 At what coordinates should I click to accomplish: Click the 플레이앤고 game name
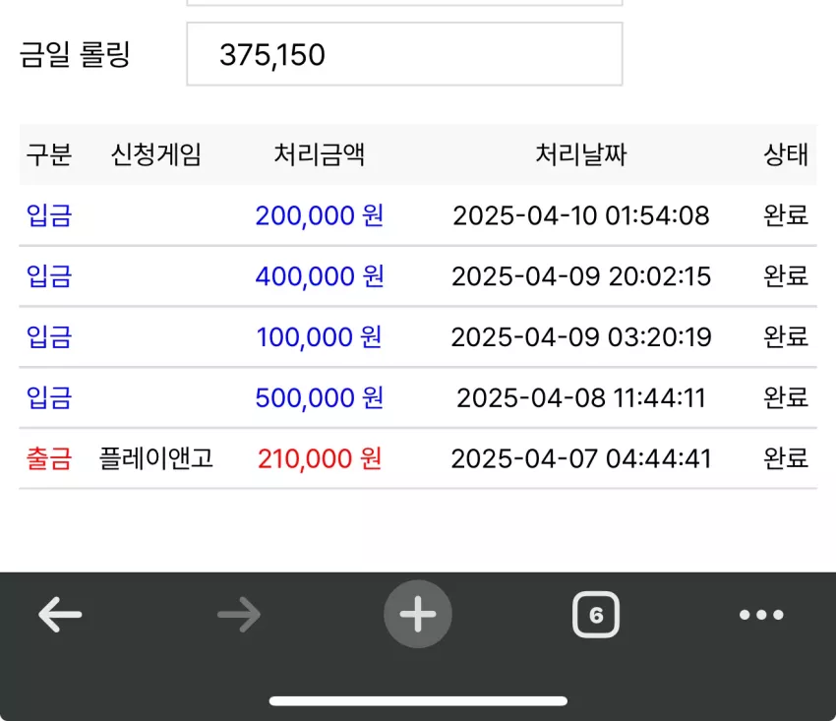pos(156,458)
